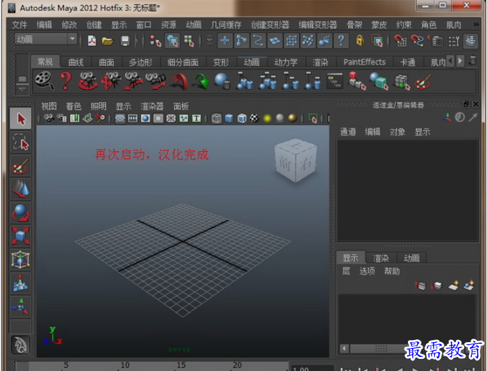Screen dimensions: 488x371
Task: Open the 编辑 menu in main menubar
Action: click(44, 25)
